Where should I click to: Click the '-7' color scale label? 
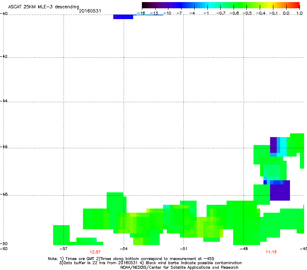(179, 13)
